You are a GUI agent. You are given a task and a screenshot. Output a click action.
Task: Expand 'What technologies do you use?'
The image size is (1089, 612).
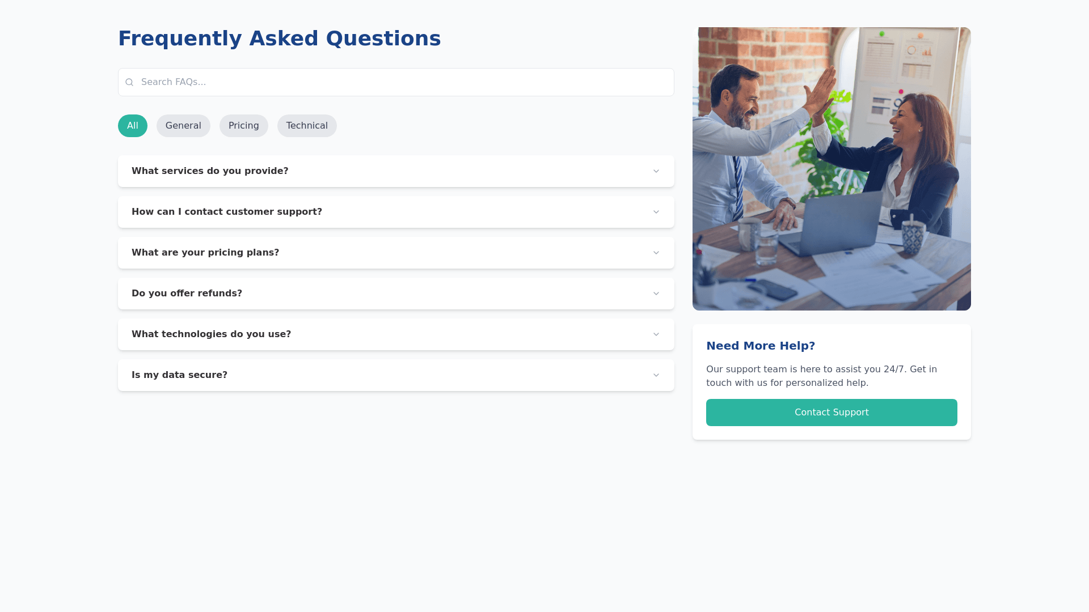[211, 334]
